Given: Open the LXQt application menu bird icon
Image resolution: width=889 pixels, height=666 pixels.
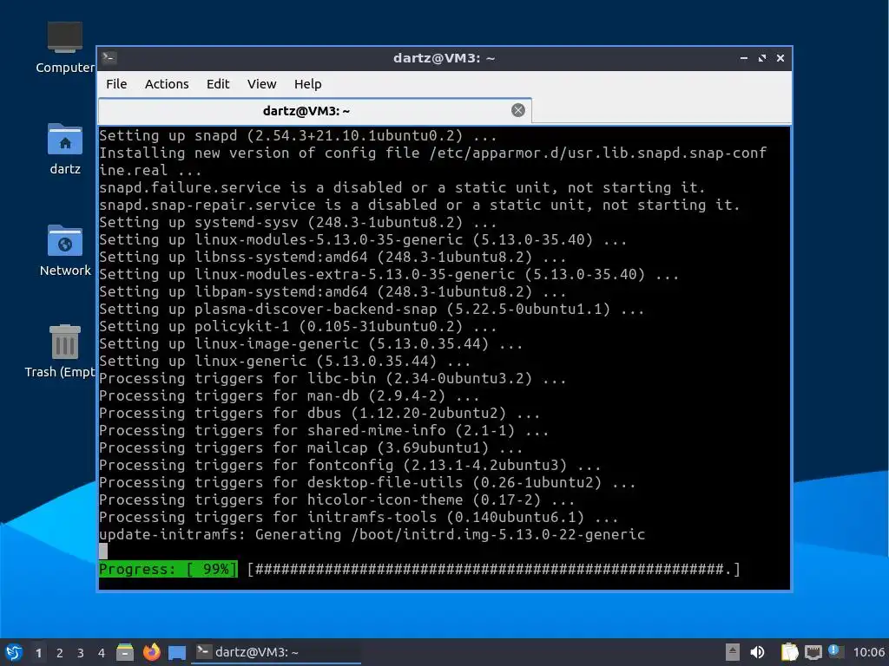Looking at the screenshot, I should (14, 652).
